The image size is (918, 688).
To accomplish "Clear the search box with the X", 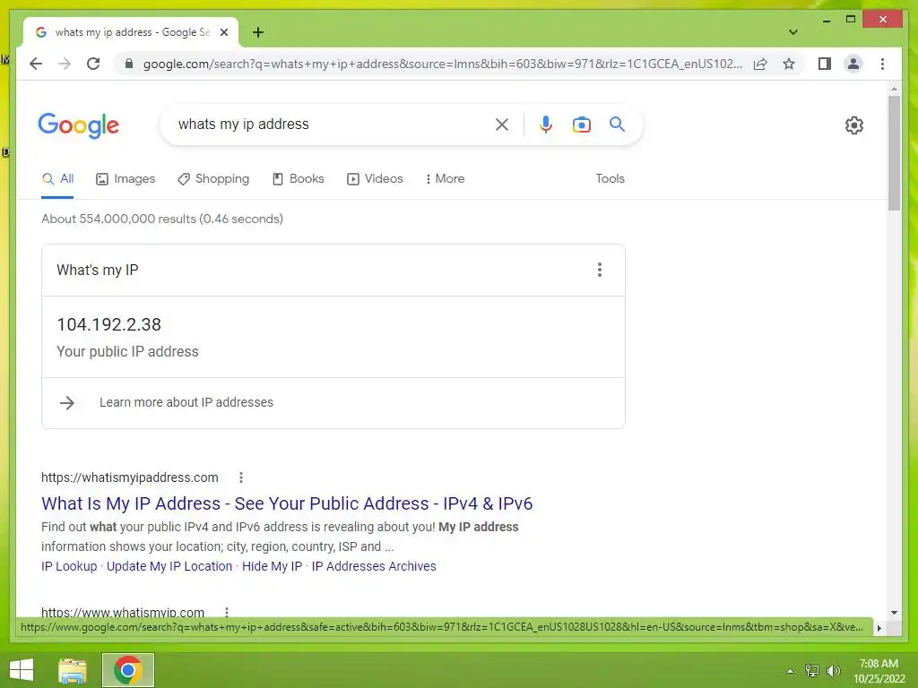I will [502, 124].
